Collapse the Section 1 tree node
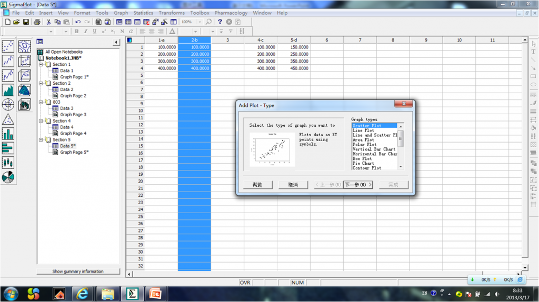This screenshot has height=302, width=539. point(41,64)
